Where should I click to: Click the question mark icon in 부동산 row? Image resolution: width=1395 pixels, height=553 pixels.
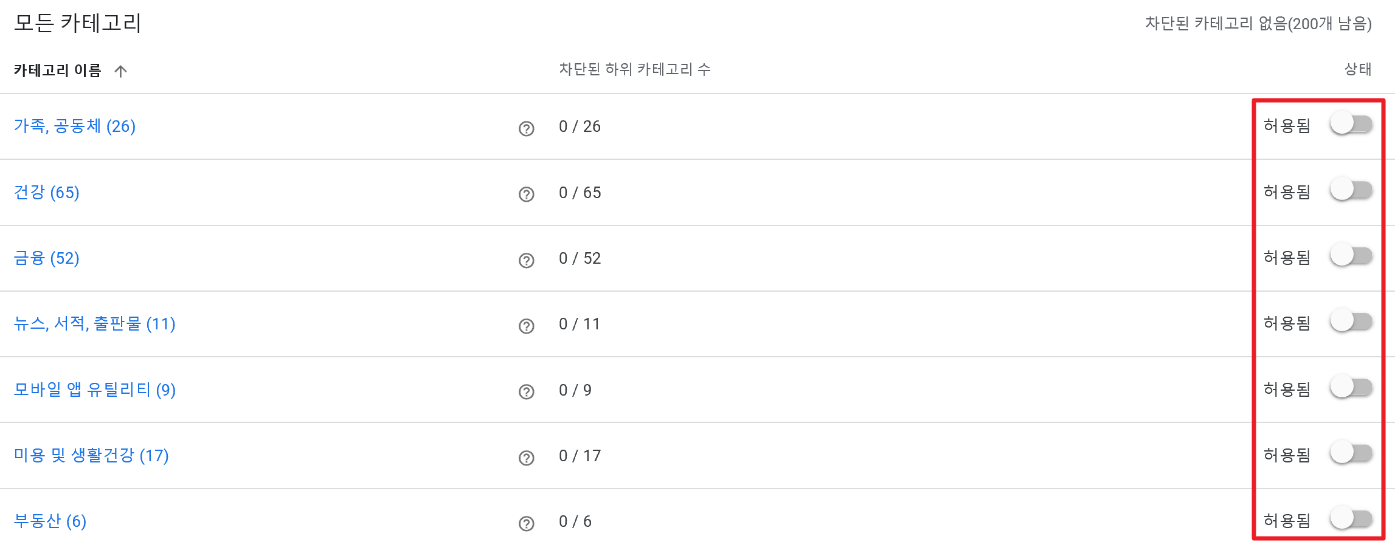[x=526, y=521]
